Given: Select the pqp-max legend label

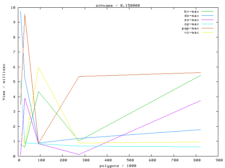Looking at the screenshot, I should [x=191, y=28].
